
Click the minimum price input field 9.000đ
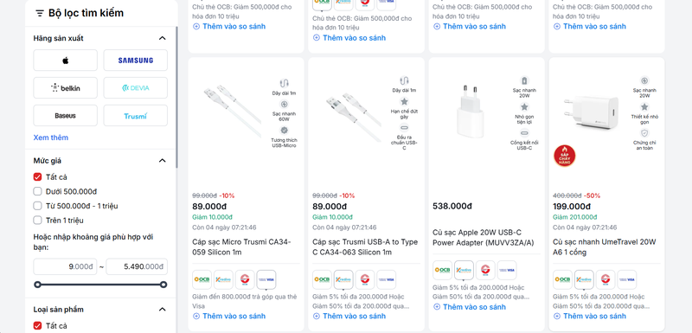coord(66,266)
